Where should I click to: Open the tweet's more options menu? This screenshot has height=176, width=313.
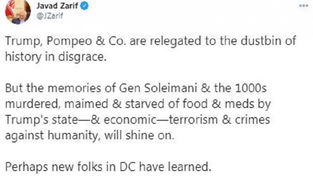pyautogui.click(x=303, y=6)
